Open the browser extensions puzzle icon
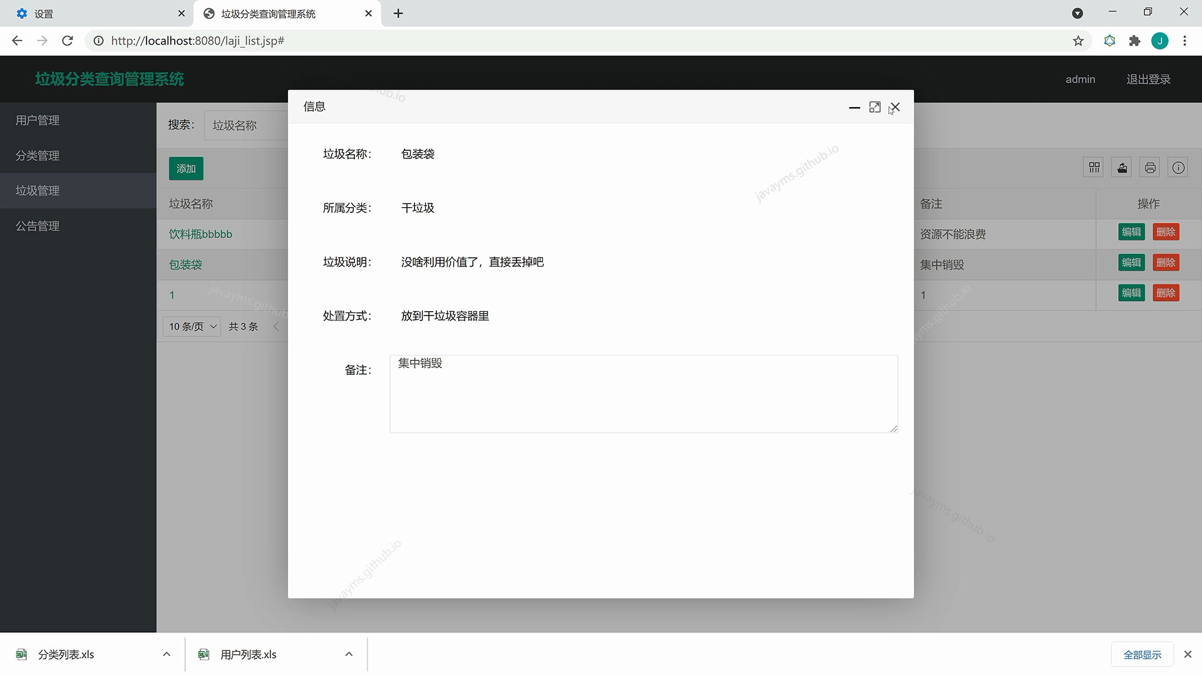The width and height of the screenshot is (1202, 676). (x=1134, y=41)
